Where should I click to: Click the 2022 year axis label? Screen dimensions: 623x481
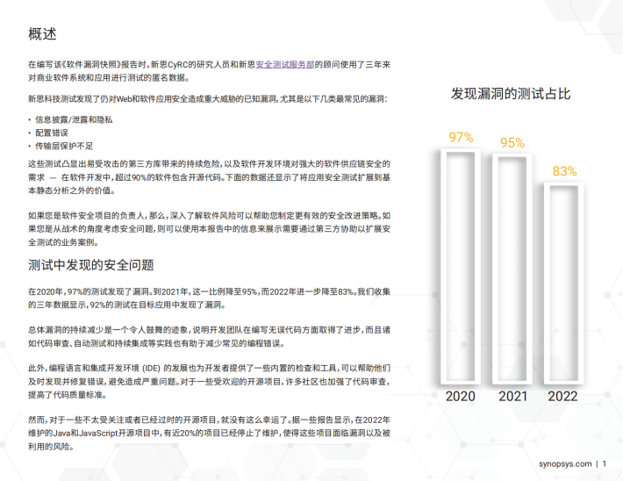(563, 396)
